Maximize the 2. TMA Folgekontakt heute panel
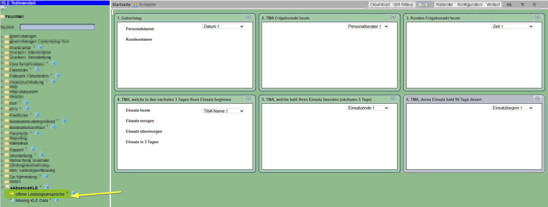Image resolution: width=548 pixels, height=207 pixels. 393,17
